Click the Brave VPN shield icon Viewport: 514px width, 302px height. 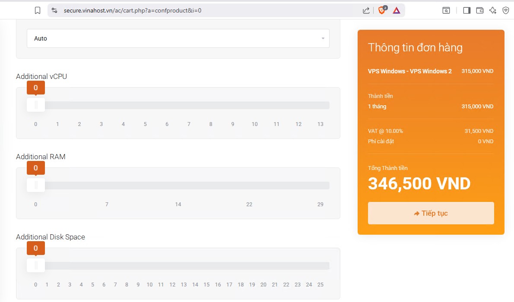pos(505,11)
